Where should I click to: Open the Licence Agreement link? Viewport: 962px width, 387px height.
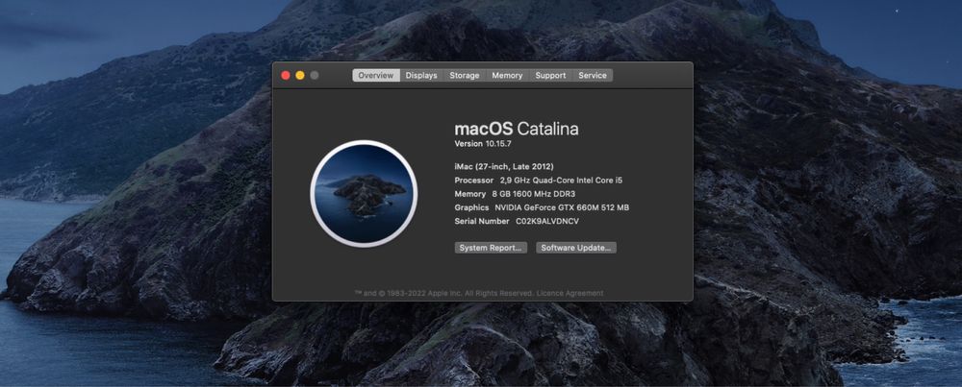tap(570, 293)
